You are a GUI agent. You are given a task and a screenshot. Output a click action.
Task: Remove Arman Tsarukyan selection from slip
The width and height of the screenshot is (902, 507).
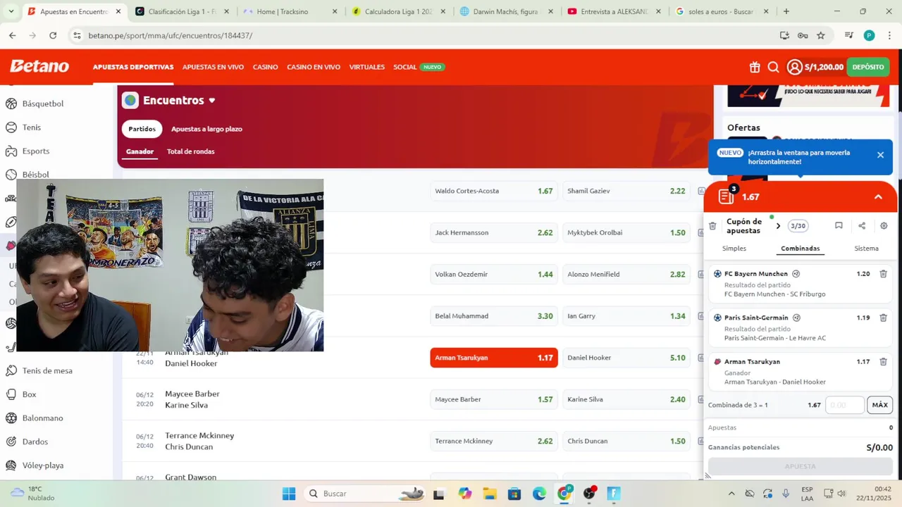[x=883, y=361]
